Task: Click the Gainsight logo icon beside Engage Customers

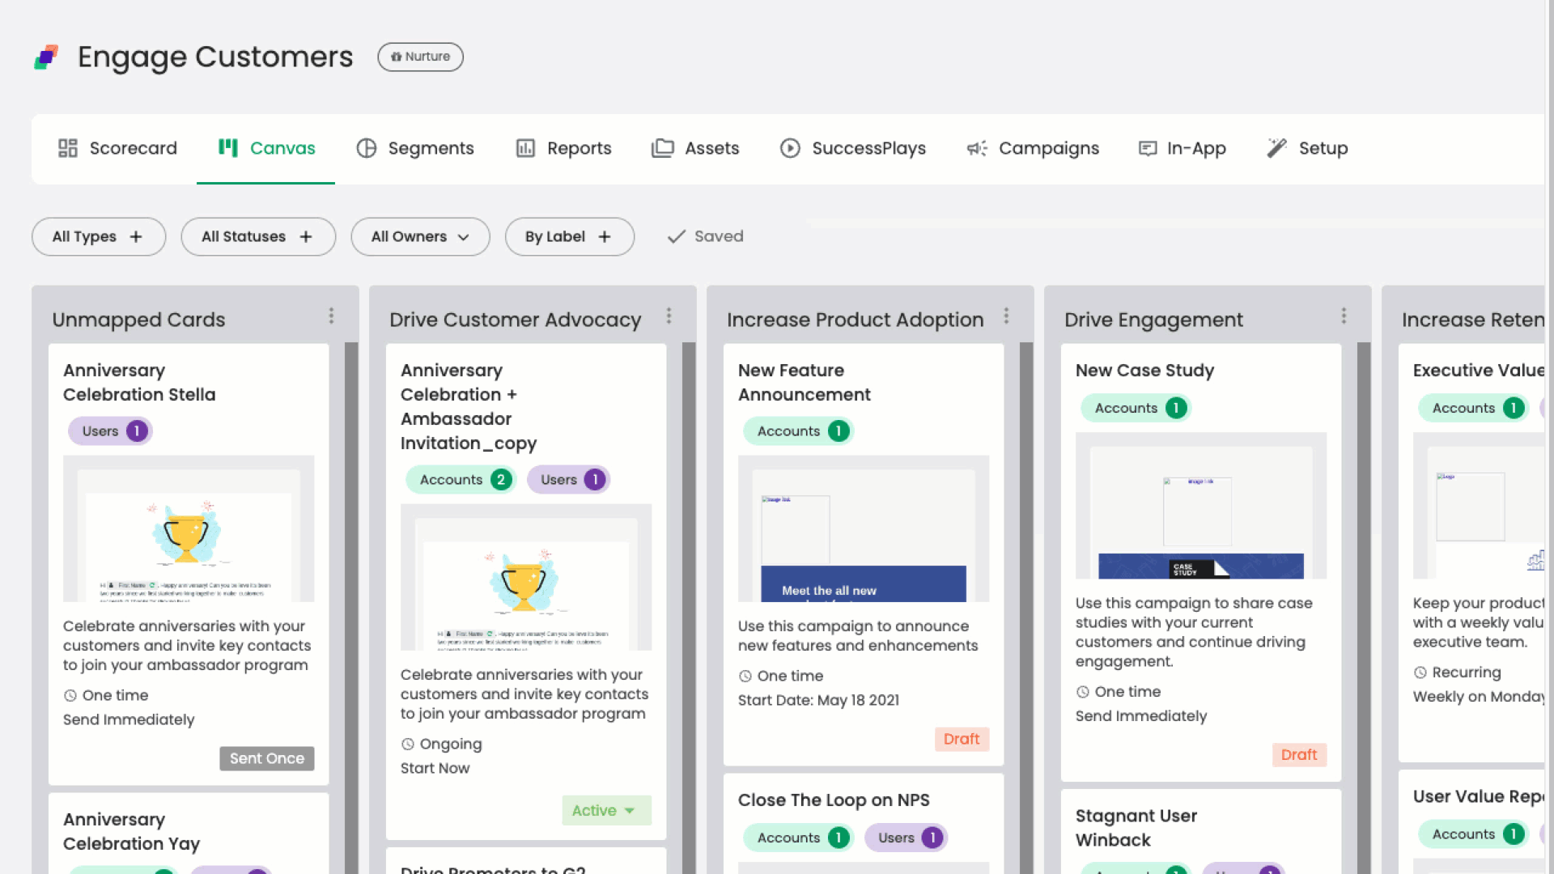Action: tap(46, 57)
